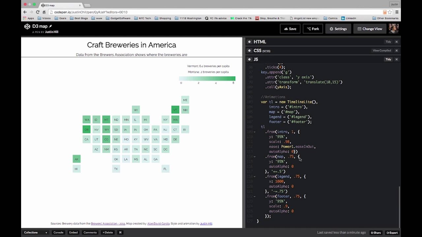Fork this pen
The width and height of the screenshot is (422, 237).
tap(313, 29)
